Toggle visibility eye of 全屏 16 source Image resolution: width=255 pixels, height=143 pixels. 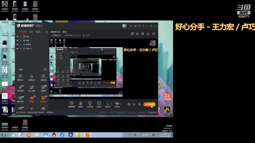click(18, 49)
